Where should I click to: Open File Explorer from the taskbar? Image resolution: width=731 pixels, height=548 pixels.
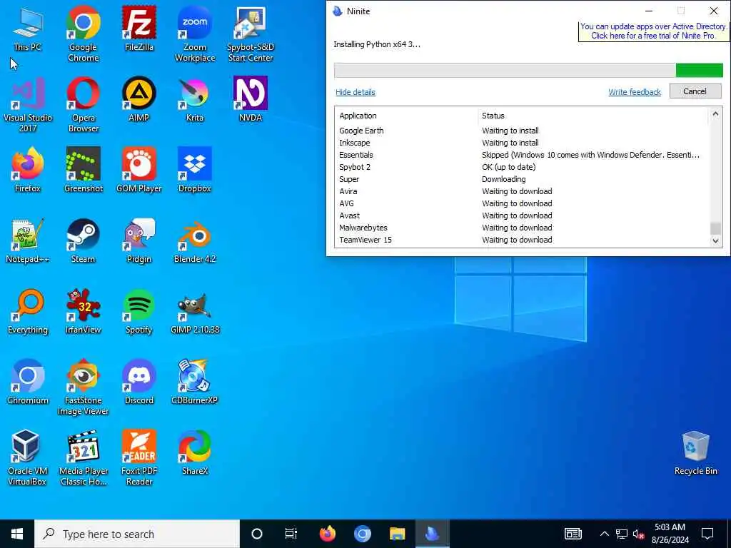click(397, 534)
